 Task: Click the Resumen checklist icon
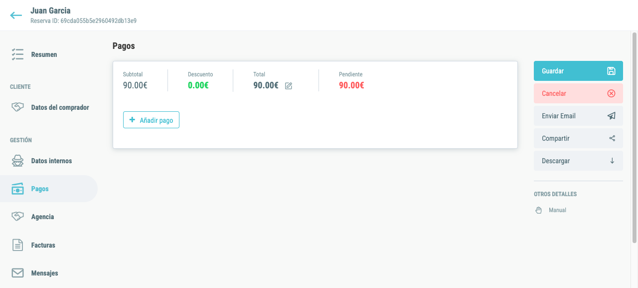coord(18,54)
